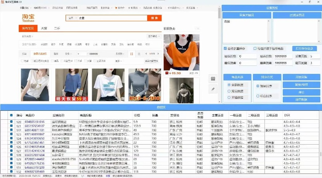Select the 天猫数据 radio button

click(x=229, y=97)
